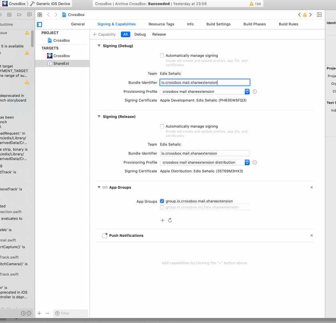
Task: Open the Build Settings tab
Action: pyautogui.click(x=218, y=24)
